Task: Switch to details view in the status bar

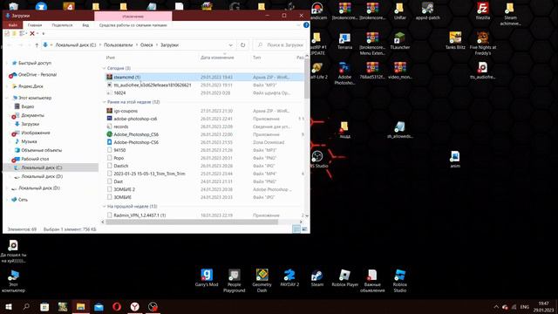Action: 296,229
